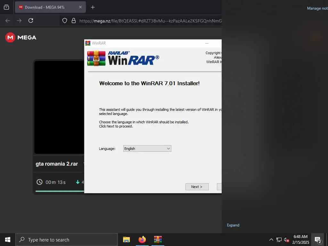
Task: Click the muted volume icon in tray
Action: pyautogui.click(x=286, y=240)
